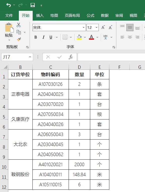The width and height of the screenshot is (145, 192).
Task: Select column D header
Action: click(79, 67)
